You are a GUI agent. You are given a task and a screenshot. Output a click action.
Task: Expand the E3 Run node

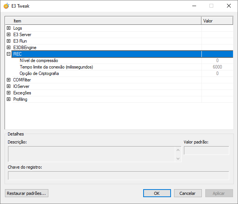tap(8, 41)
